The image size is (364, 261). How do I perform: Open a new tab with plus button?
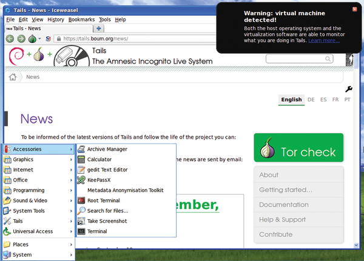click(116, 28)
